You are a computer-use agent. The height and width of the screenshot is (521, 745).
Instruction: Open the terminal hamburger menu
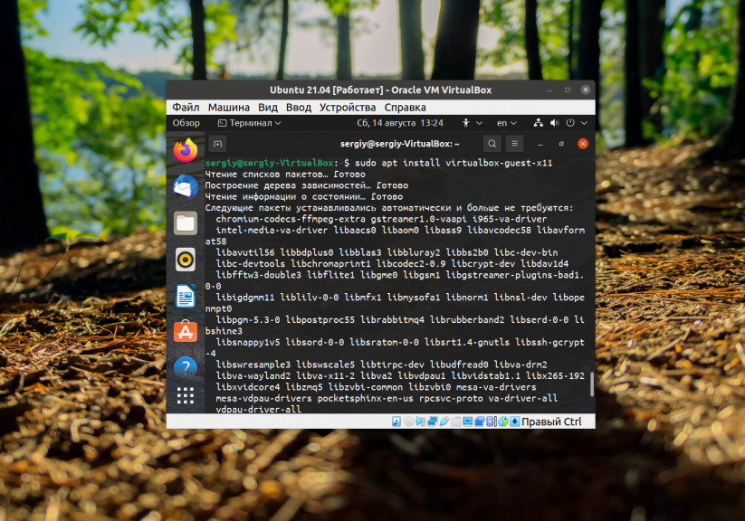pos(514,144)
